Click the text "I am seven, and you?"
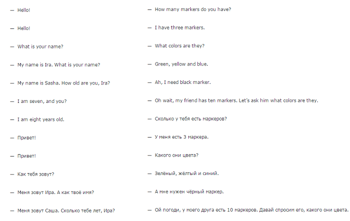 tap(42, 101)
